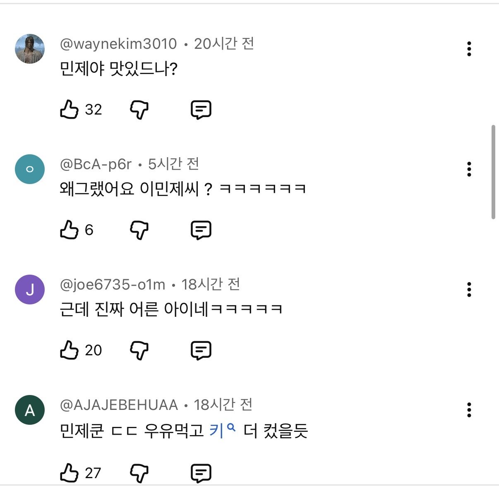Dislike the comment by @joe6735-o1m
This screenshot has height=486, width=499.
click(x=139, y=351)
